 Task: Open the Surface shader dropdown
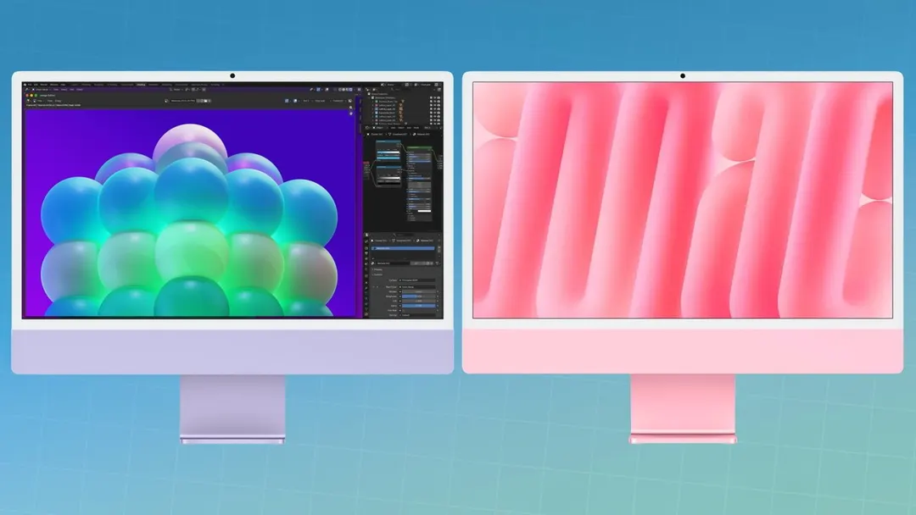click(x=417, y=280)
